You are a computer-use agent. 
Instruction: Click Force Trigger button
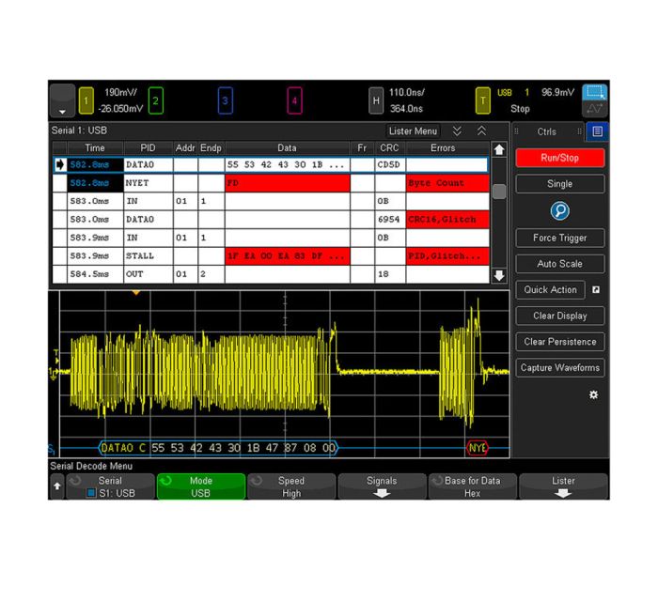click(560, 238)
